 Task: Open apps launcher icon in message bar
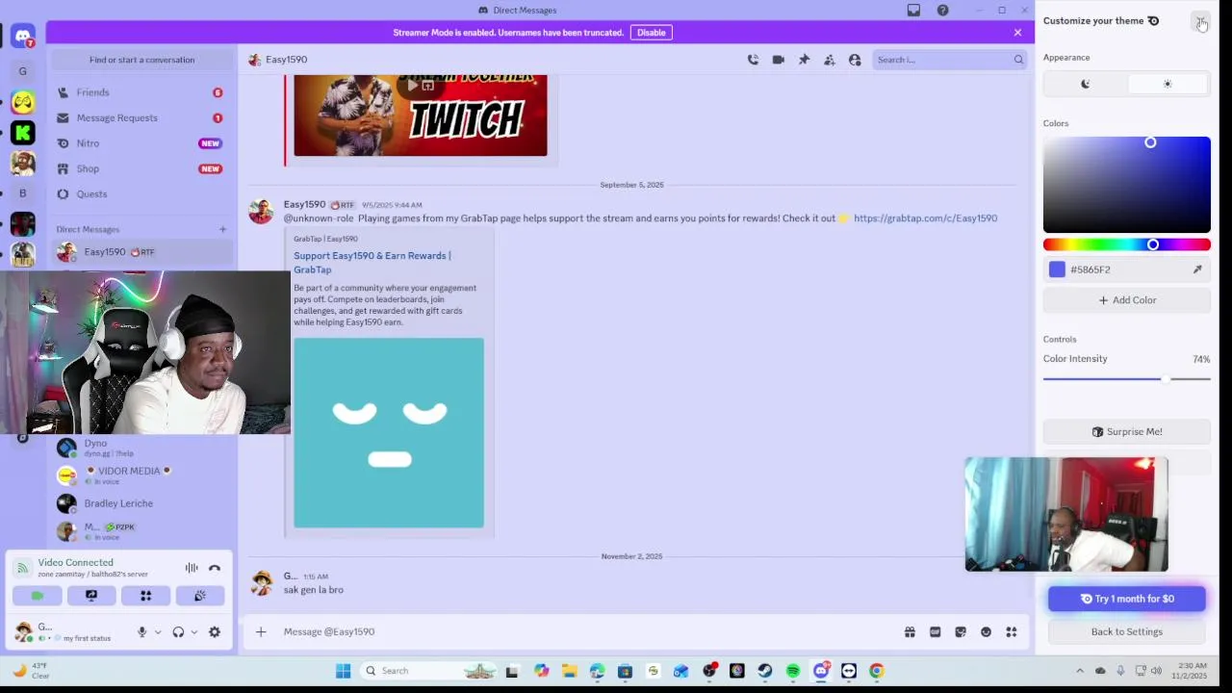point(1012,632)
